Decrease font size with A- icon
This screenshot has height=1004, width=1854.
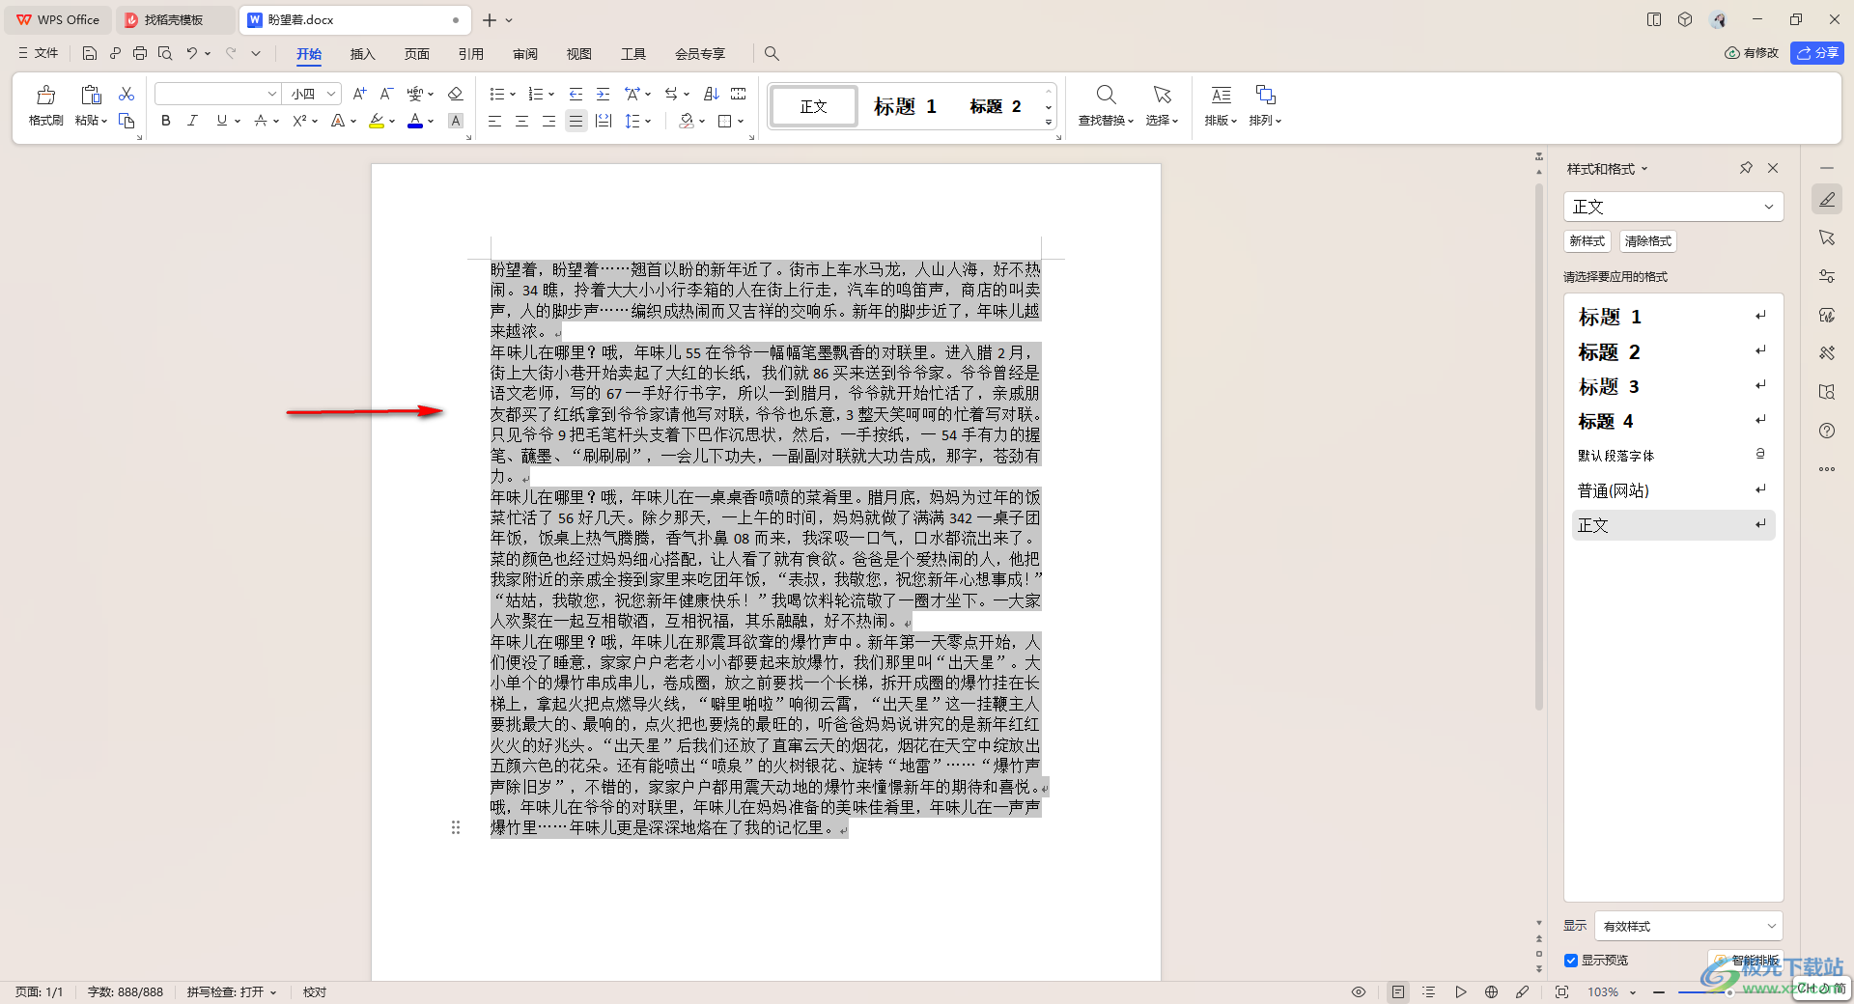[386, 94]
